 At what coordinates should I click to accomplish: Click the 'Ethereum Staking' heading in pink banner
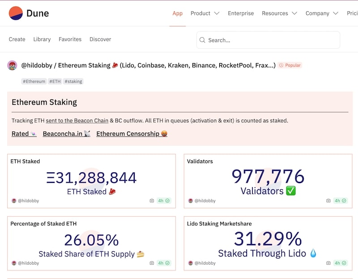click(44, 102)
